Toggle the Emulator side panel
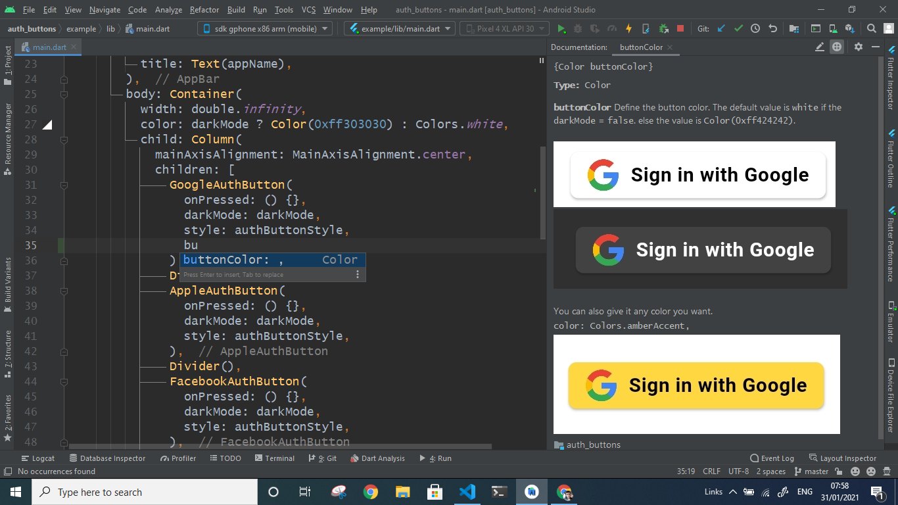 tap(891, 322)
